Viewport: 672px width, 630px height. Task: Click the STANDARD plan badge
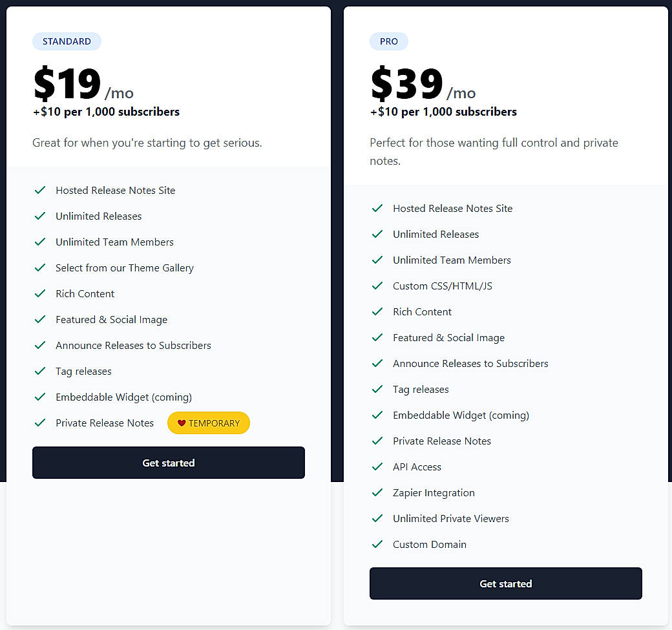coord(67,41)
